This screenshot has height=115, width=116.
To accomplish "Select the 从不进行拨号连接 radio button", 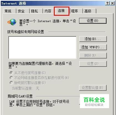I will click(11, 73).
